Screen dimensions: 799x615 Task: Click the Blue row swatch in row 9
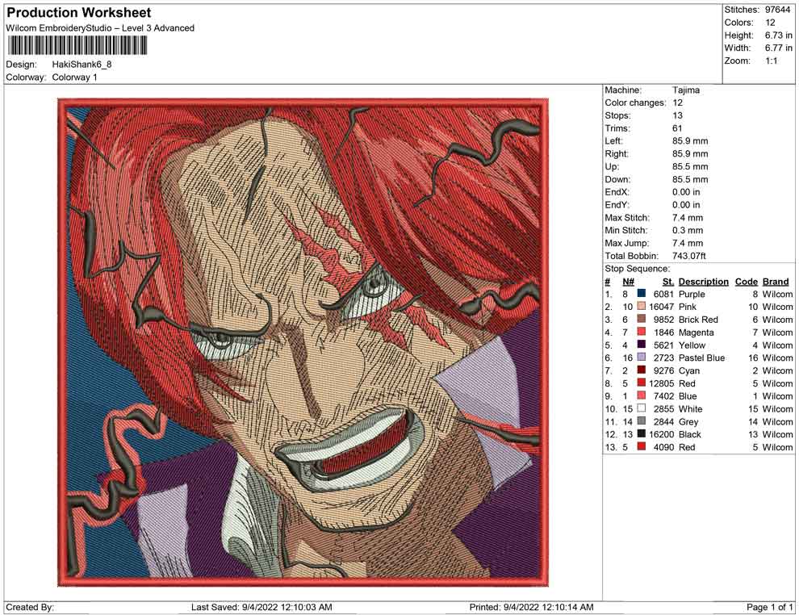tap(641, 395)
